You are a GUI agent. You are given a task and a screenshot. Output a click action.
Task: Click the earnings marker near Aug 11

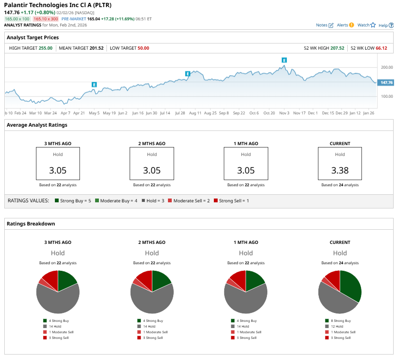[188, 74]
